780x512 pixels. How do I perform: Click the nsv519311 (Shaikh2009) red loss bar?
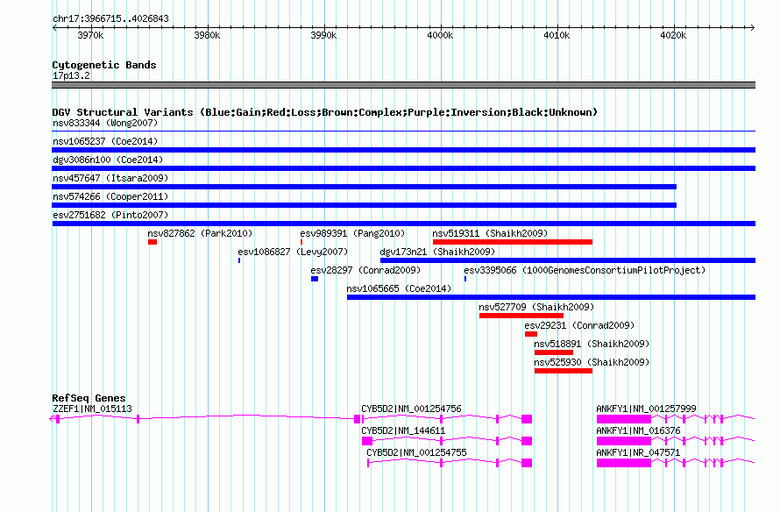513,242
